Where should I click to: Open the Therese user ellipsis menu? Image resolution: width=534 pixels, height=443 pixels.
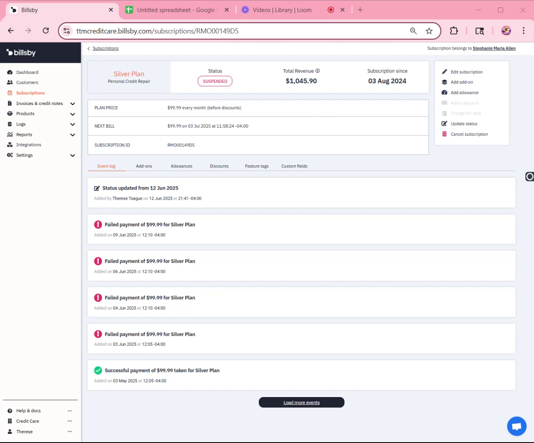click(x=70, y=432)
